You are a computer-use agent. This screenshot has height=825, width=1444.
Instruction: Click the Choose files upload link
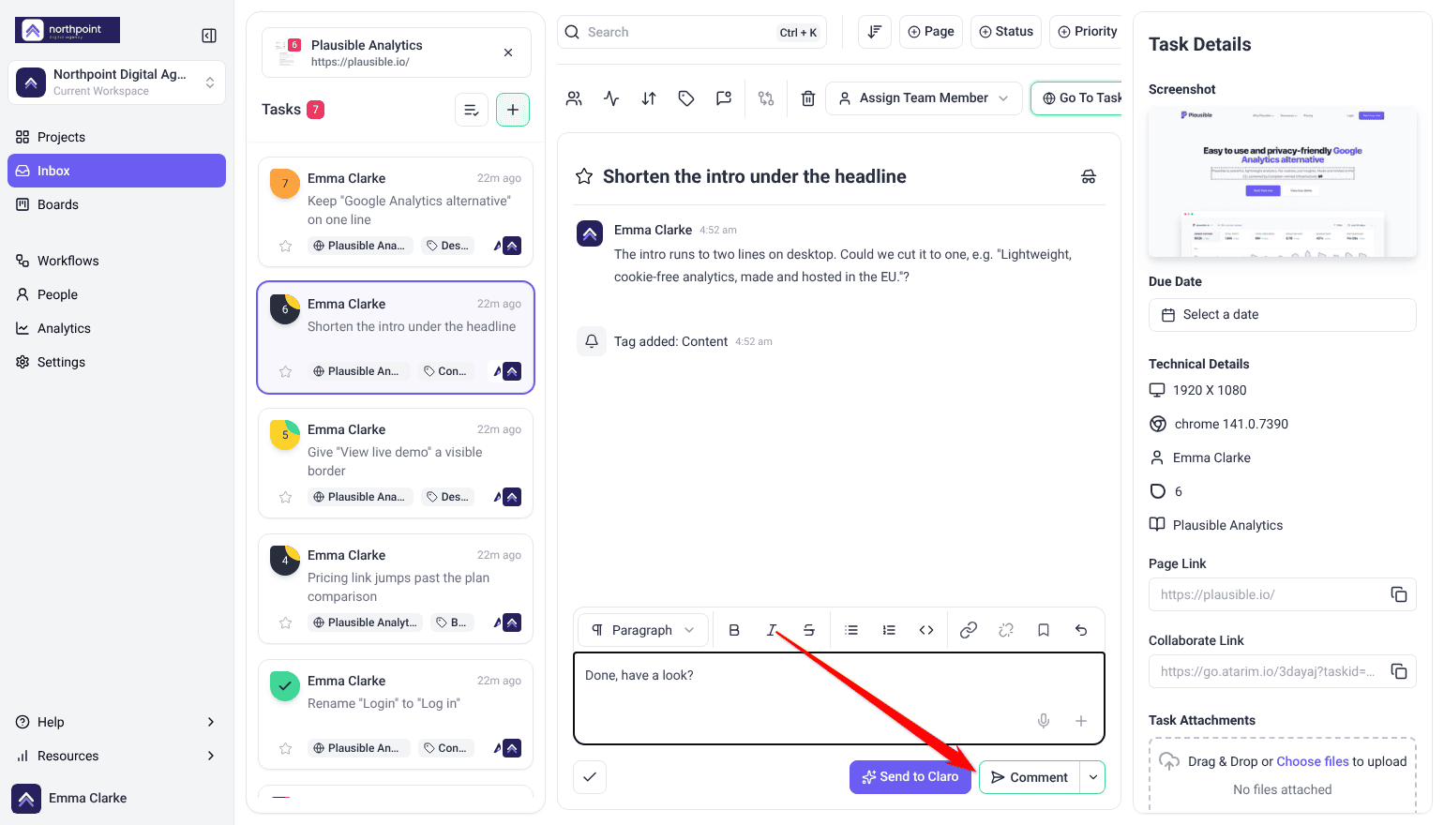point(1312,761)
